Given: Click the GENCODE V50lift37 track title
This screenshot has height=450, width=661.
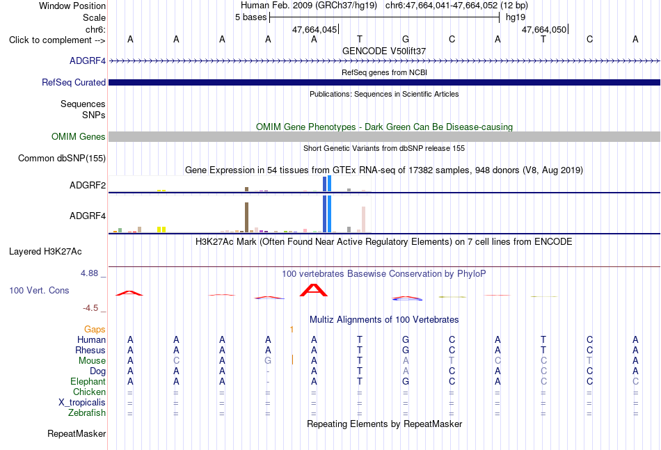Looking at the screenshot, I should [x=384, y=51].
